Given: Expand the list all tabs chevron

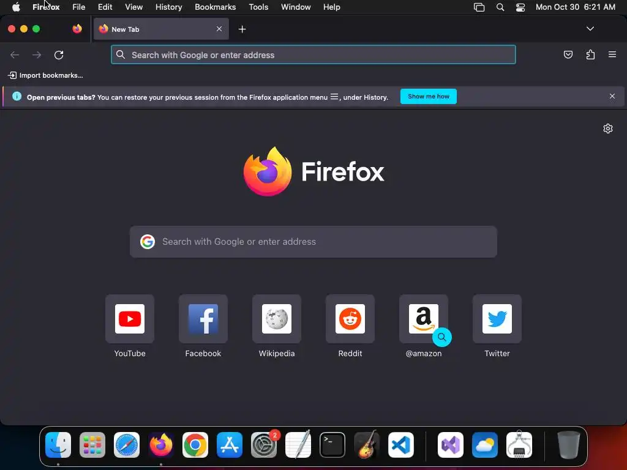Looking at the screenshot, I should 590,29.
